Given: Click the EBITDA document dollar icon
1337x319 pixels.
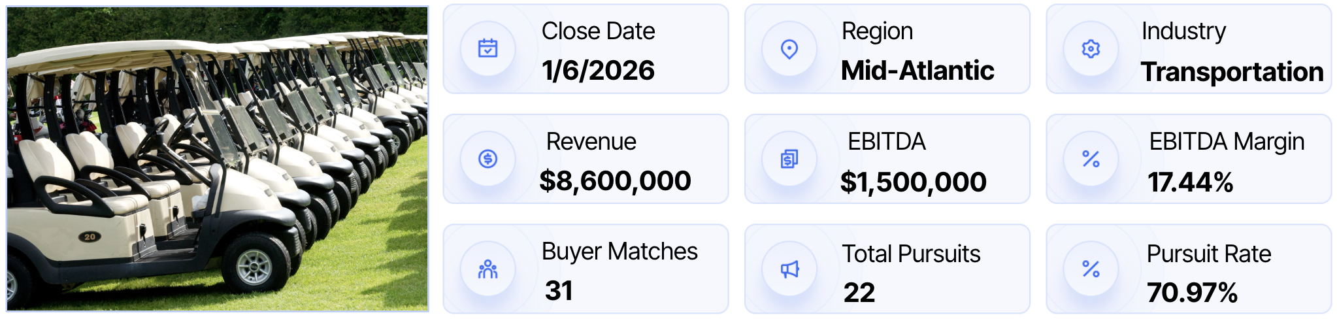Looking at the screenshot, I should pos(789,159).
